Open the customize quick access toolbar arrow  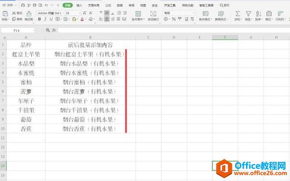coord(58,5)
